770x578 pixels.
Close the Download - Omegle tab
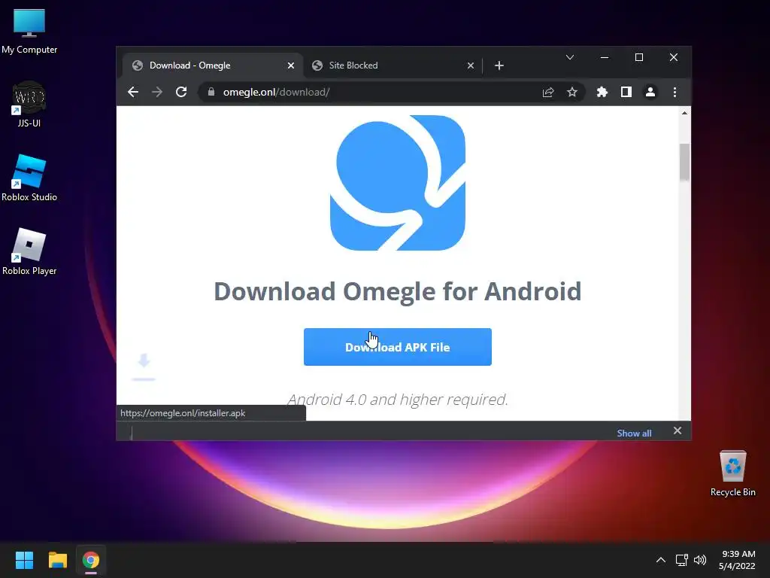pos(291,65)
